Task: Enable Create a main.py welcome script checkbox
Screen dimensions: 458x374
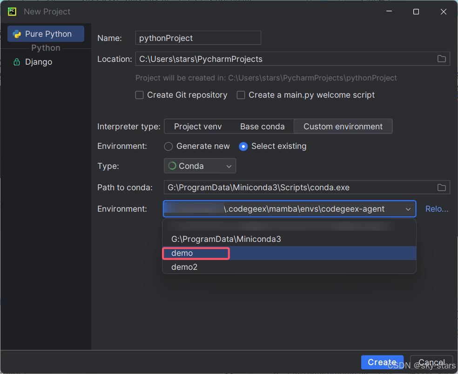Action: (241, 95)
